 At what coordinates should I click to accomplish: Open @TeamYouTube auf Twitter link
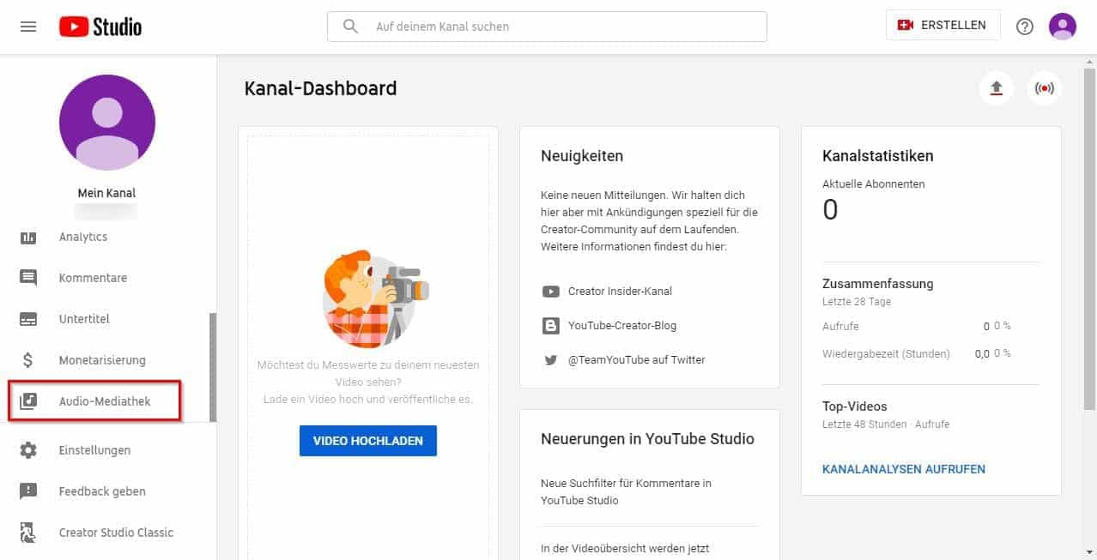coord(637,360)
